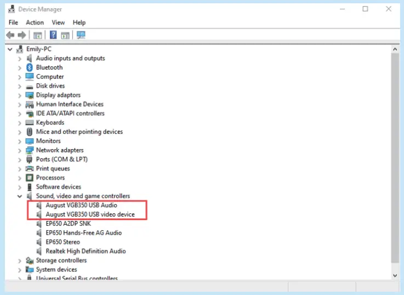The height and width of the screenshot is (295, 404).
Task: Open the Action menu
Action: pyautogui.click(x=35, y=22)
